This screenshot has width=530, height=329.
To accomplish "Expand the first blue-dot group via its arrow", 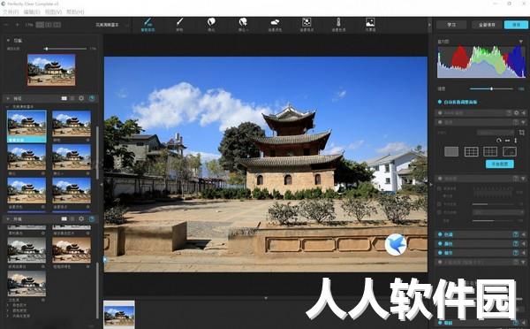I will click(524, 234).
